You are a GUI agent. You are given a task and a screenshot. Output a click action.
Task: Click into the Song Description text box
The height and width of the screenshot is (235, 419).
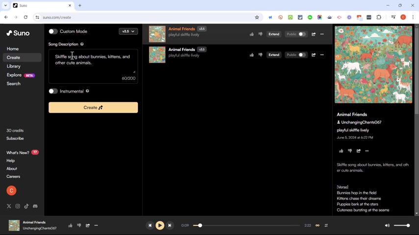(x=93, y=66)
